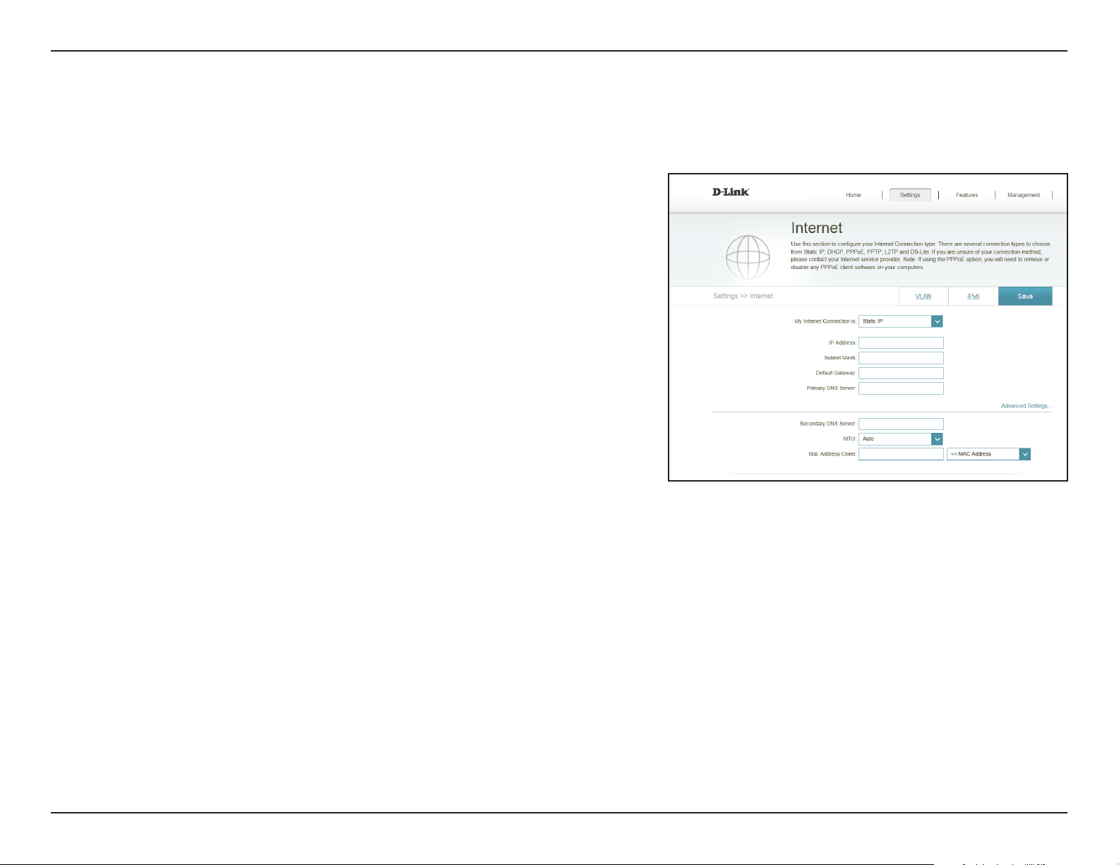Screen dimensions: 1119x865
Task: Click the Settings >> Internet breadcrumb text
Action: 743,296
